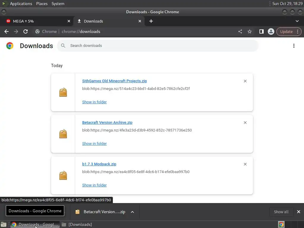Open the Chrome three-dot menu beside Update
Screen dimensions: 304x228
point(297,31)
